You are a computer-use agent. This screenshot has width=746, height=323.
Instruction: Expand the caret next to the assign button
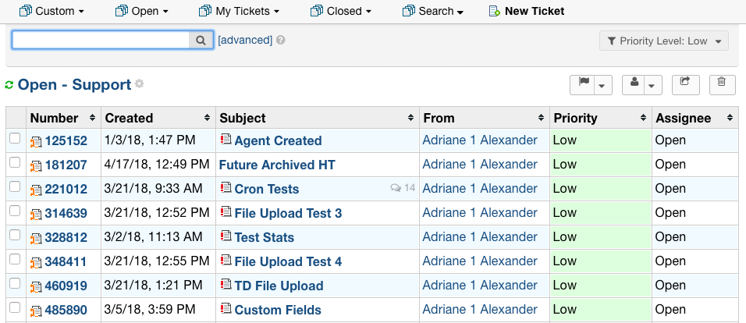[652, 86]
